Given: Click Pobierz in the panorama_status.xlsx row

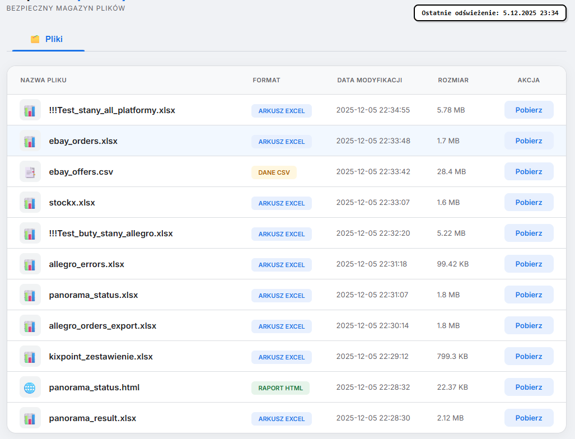Looking at the screenshot, I should (529, 295).
